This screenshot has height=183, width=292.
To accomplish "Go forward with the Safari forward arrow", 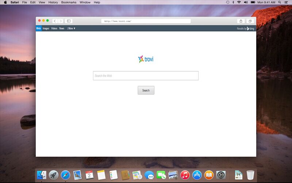I will pyautogui.click(x=61, y=21).
